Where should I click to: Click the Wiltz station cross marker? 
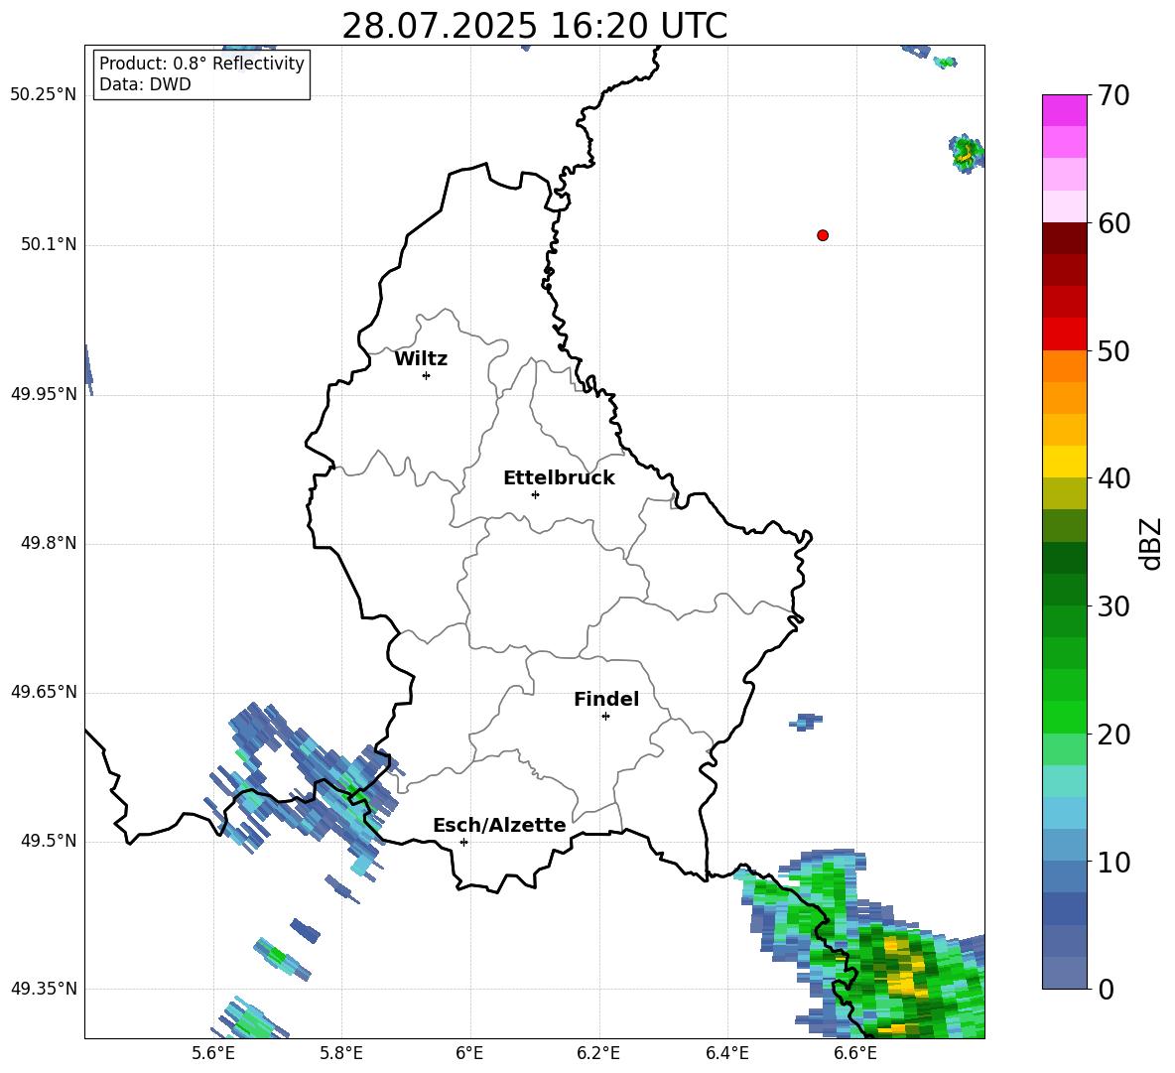click(x=427, y=375)
